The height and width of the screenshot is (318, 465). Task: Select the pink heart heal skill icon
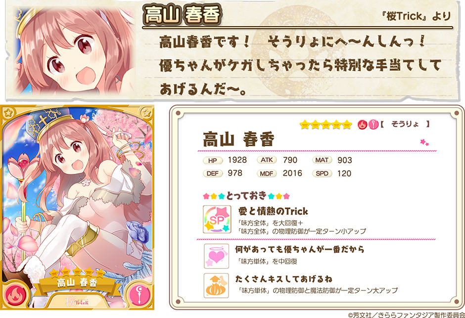(x=217, y=256)
